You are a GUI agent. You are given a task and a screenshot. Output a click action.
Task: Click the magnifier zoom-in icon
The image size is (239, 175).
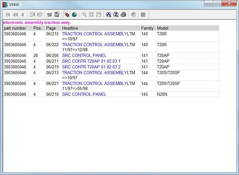[84, 15]
